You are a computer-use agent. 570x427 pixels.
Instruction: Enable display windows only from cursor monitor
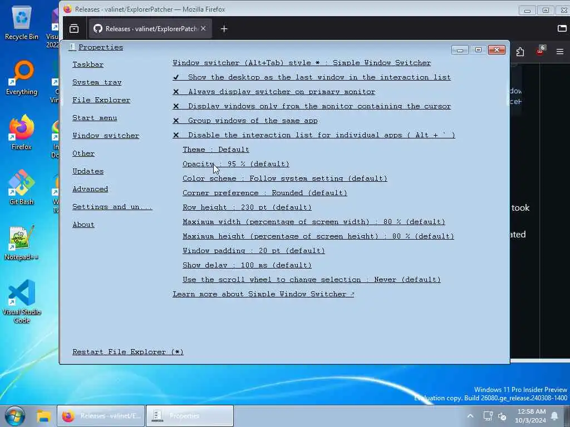[312, 106]
